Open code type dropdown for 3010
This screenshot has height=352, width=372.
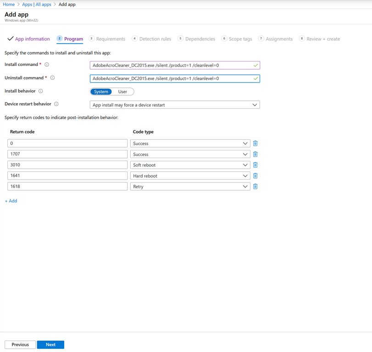click(190, 165)
